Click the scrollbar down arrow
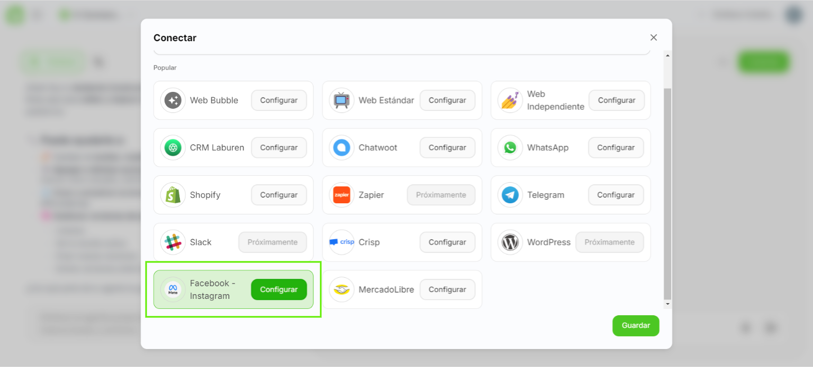This screenshot has height=367, width=813. pos(667,304)
